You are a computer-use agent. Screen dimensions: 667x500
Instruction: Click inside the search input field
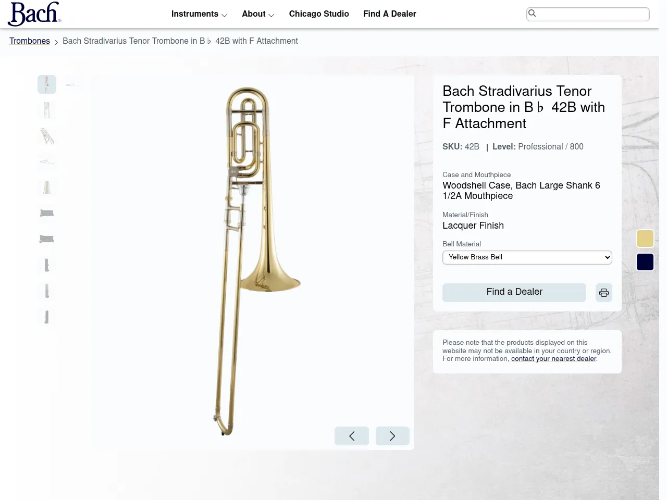coord(588,14)
